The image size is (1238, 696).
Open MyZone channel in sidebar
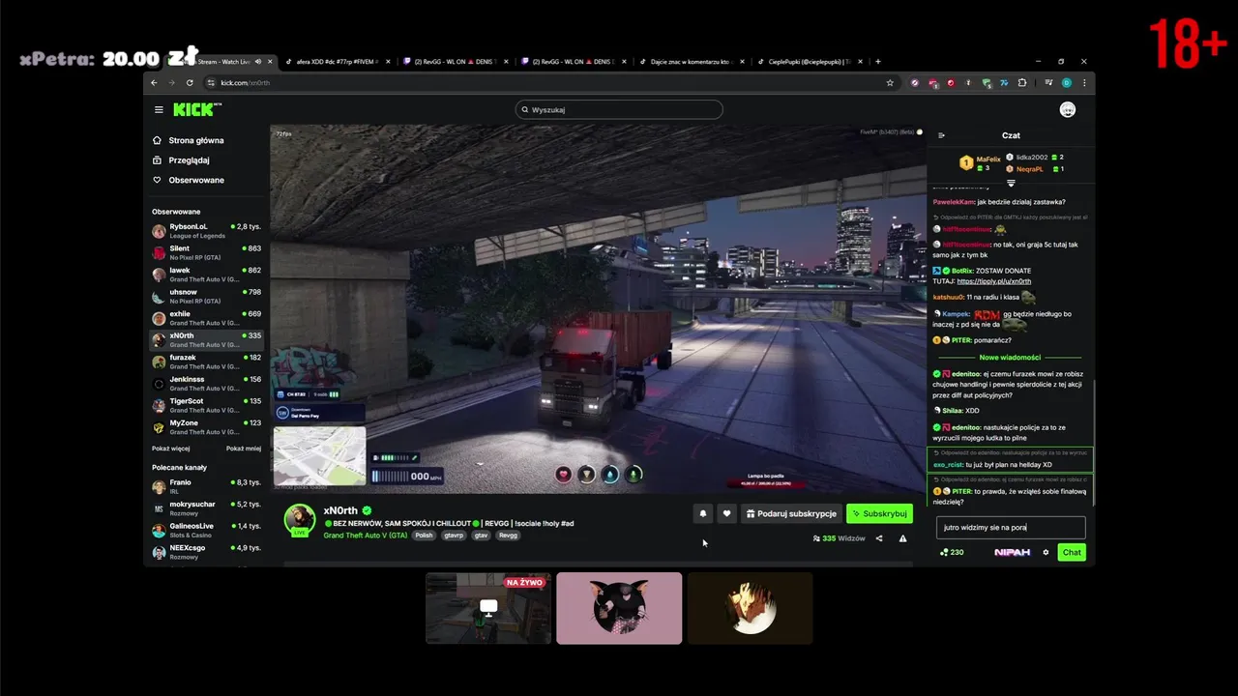206,427
